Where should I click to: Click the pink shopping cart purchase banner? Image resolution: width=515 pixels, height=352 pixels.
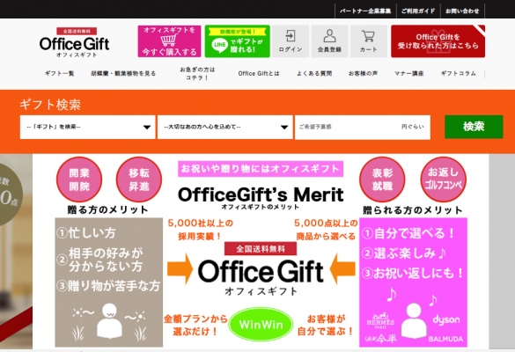(x=169, y=41)
